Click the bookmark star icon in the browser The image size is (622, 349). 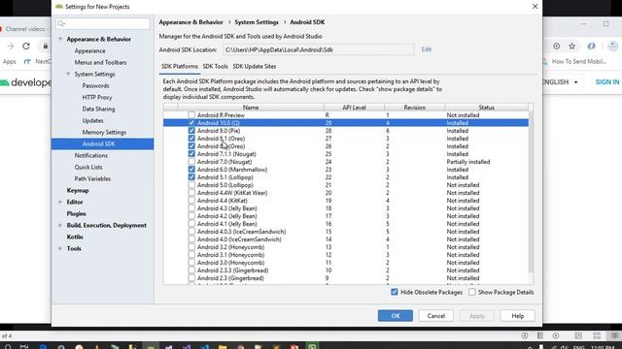(572, 47)
